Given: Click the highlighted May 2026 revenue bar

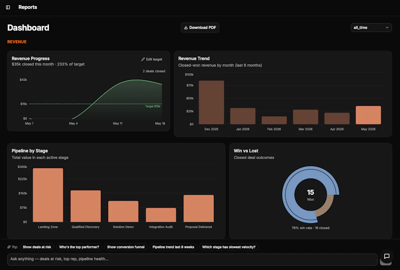Looking at the screenshot, I should pos(368,115).
